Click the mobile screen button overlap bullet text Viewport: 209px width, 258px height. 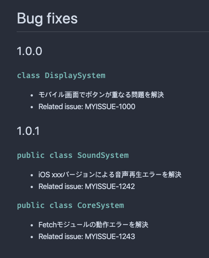click(x=101, y=95)
